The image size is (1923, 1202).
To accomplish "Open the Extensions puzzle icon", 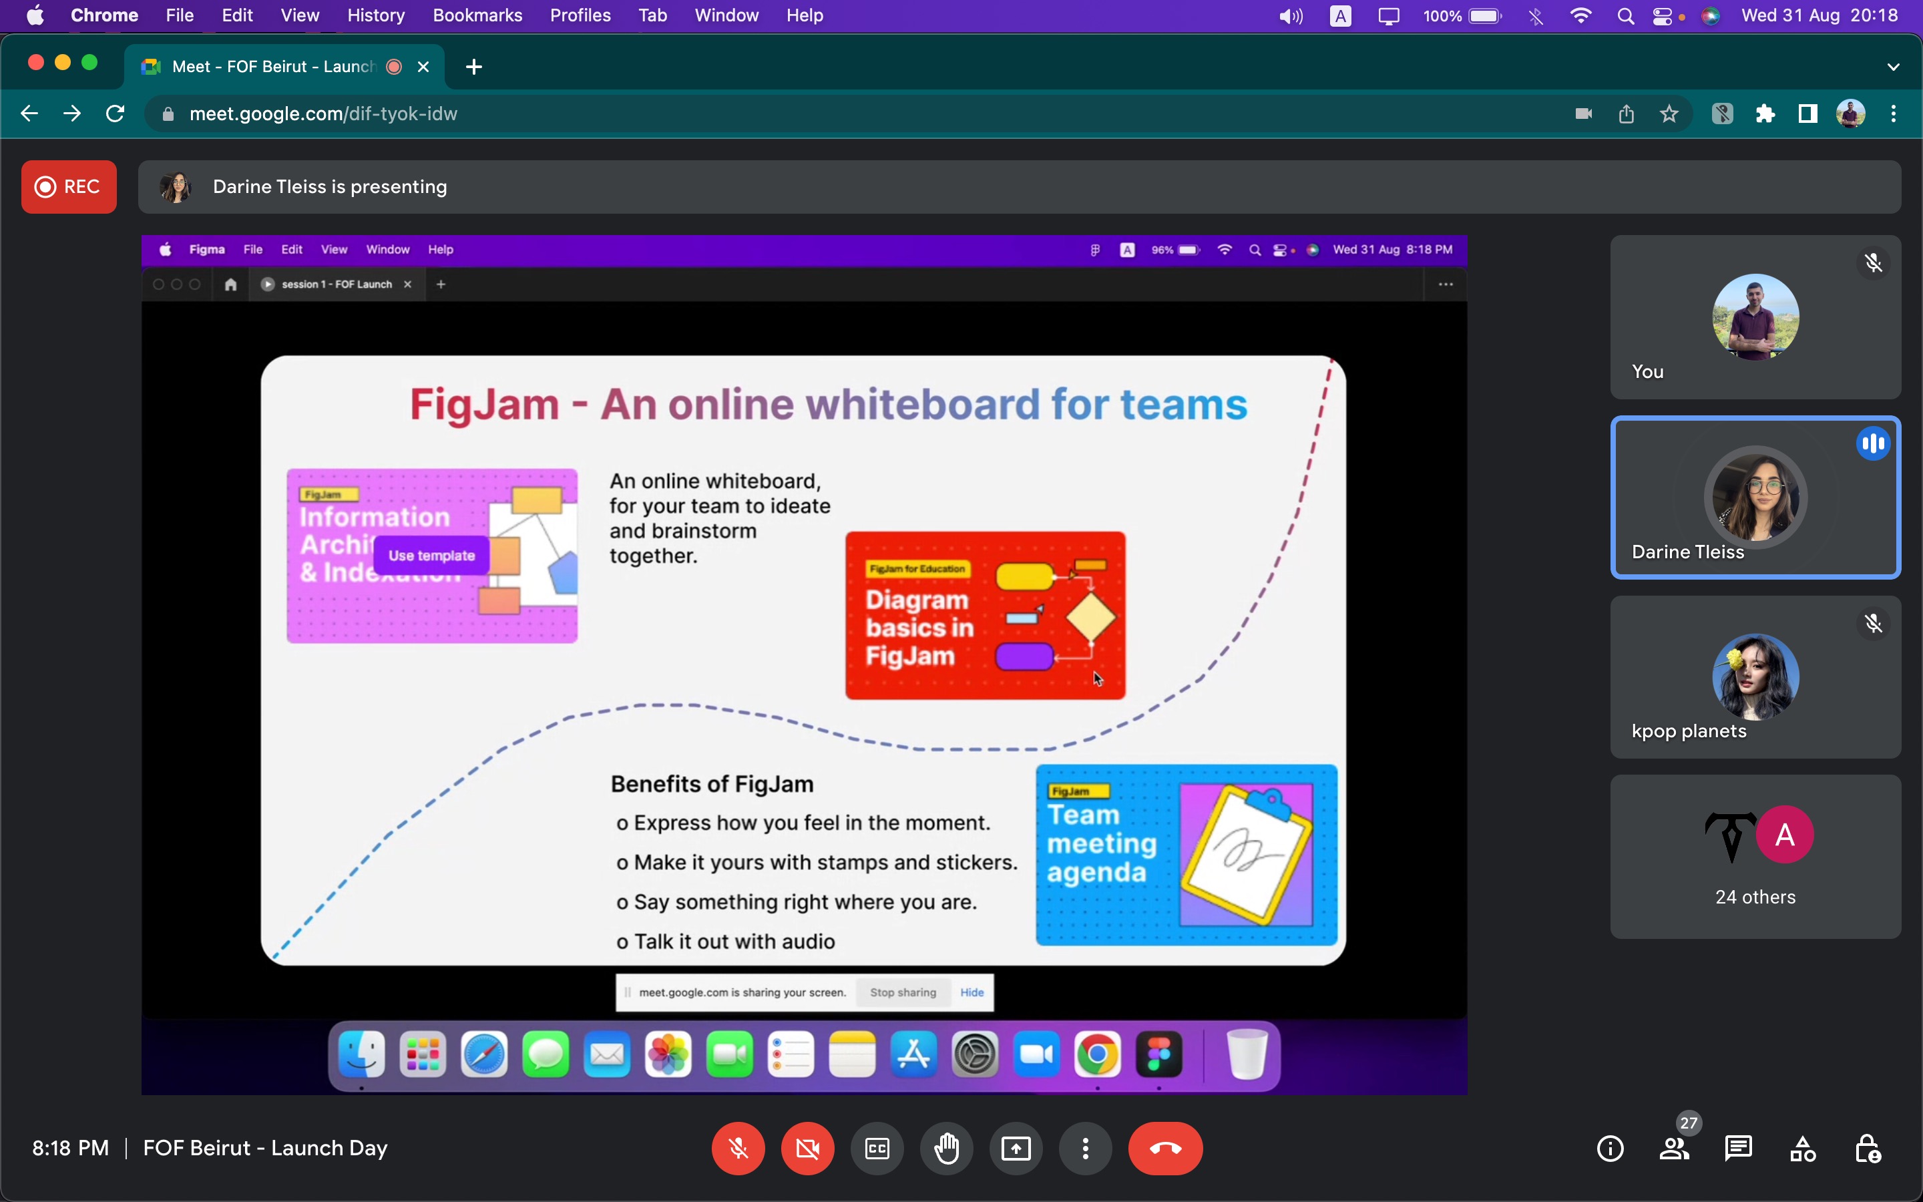I will pos(1765,114).
